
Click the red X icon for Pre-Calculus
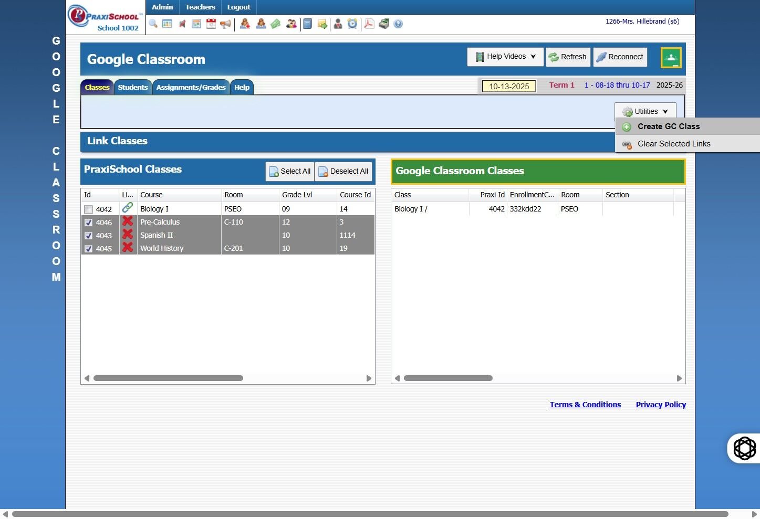click(x=127, y=221)
